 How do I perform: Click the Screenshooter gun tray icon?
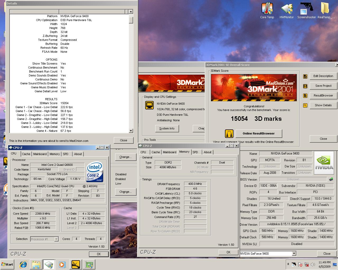pyautogui.click(x=294, y=264)
